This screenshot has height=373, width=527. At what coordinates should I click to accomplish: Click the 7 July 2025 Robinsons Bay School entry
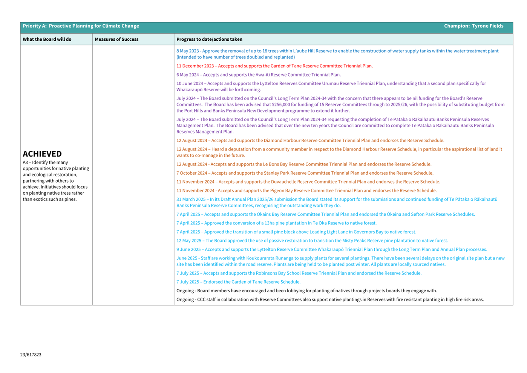pyautogui.click(x=299, y=273)
